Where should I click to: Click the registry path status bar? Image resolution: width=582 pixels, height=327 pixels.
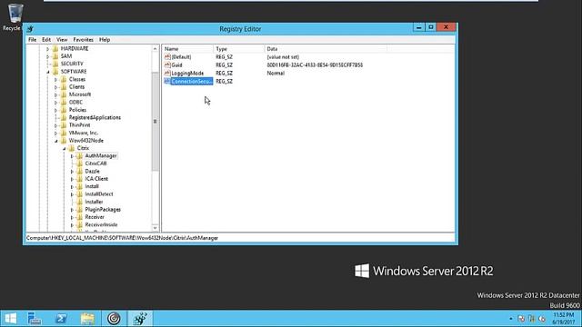point(240,238)
